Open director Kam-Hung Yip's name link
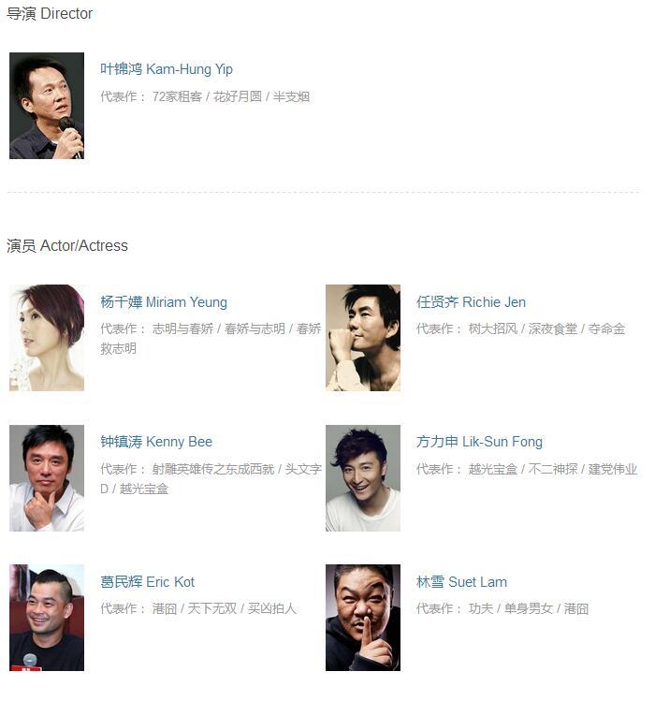Screen dimensions: 655x701 [x=167, y=69]
